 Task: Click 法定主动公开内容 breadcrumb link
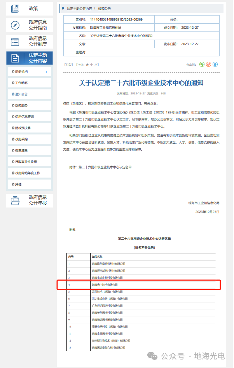pyautogui.click(x=79, y=8)
